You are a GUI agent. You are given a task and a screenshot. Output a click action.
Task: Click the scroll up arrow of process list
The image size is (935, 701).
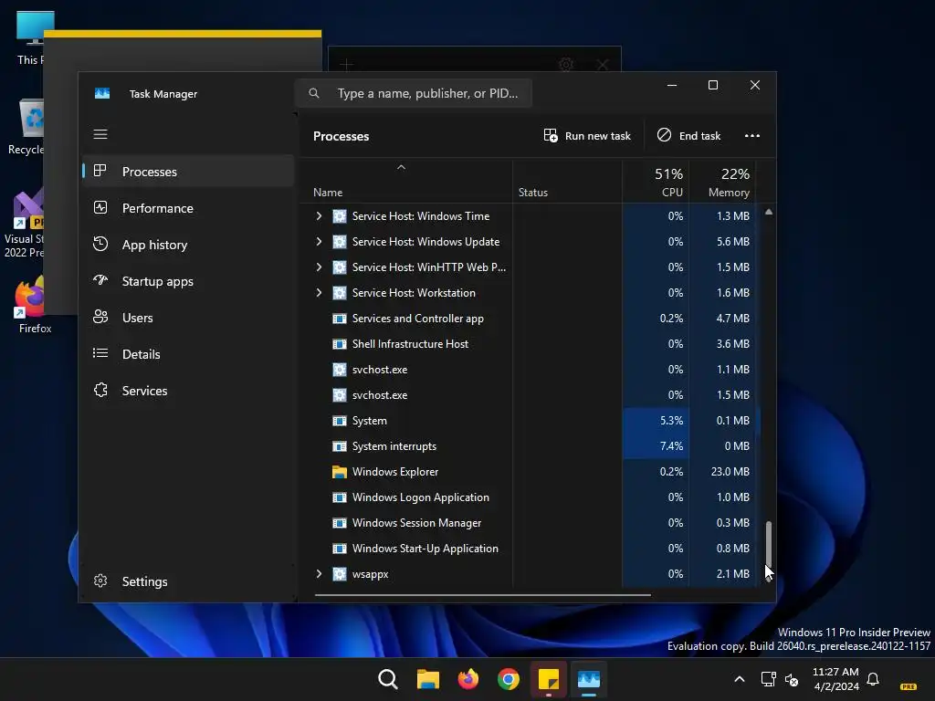pos(769,212)
